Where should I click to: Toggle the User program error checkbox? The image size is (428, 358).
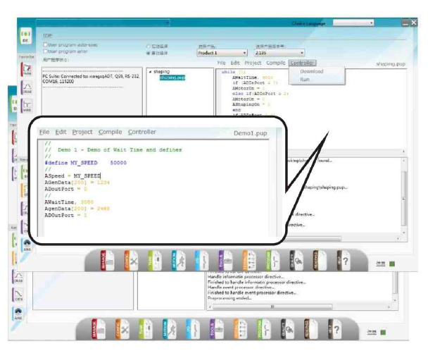click(46, 51)
